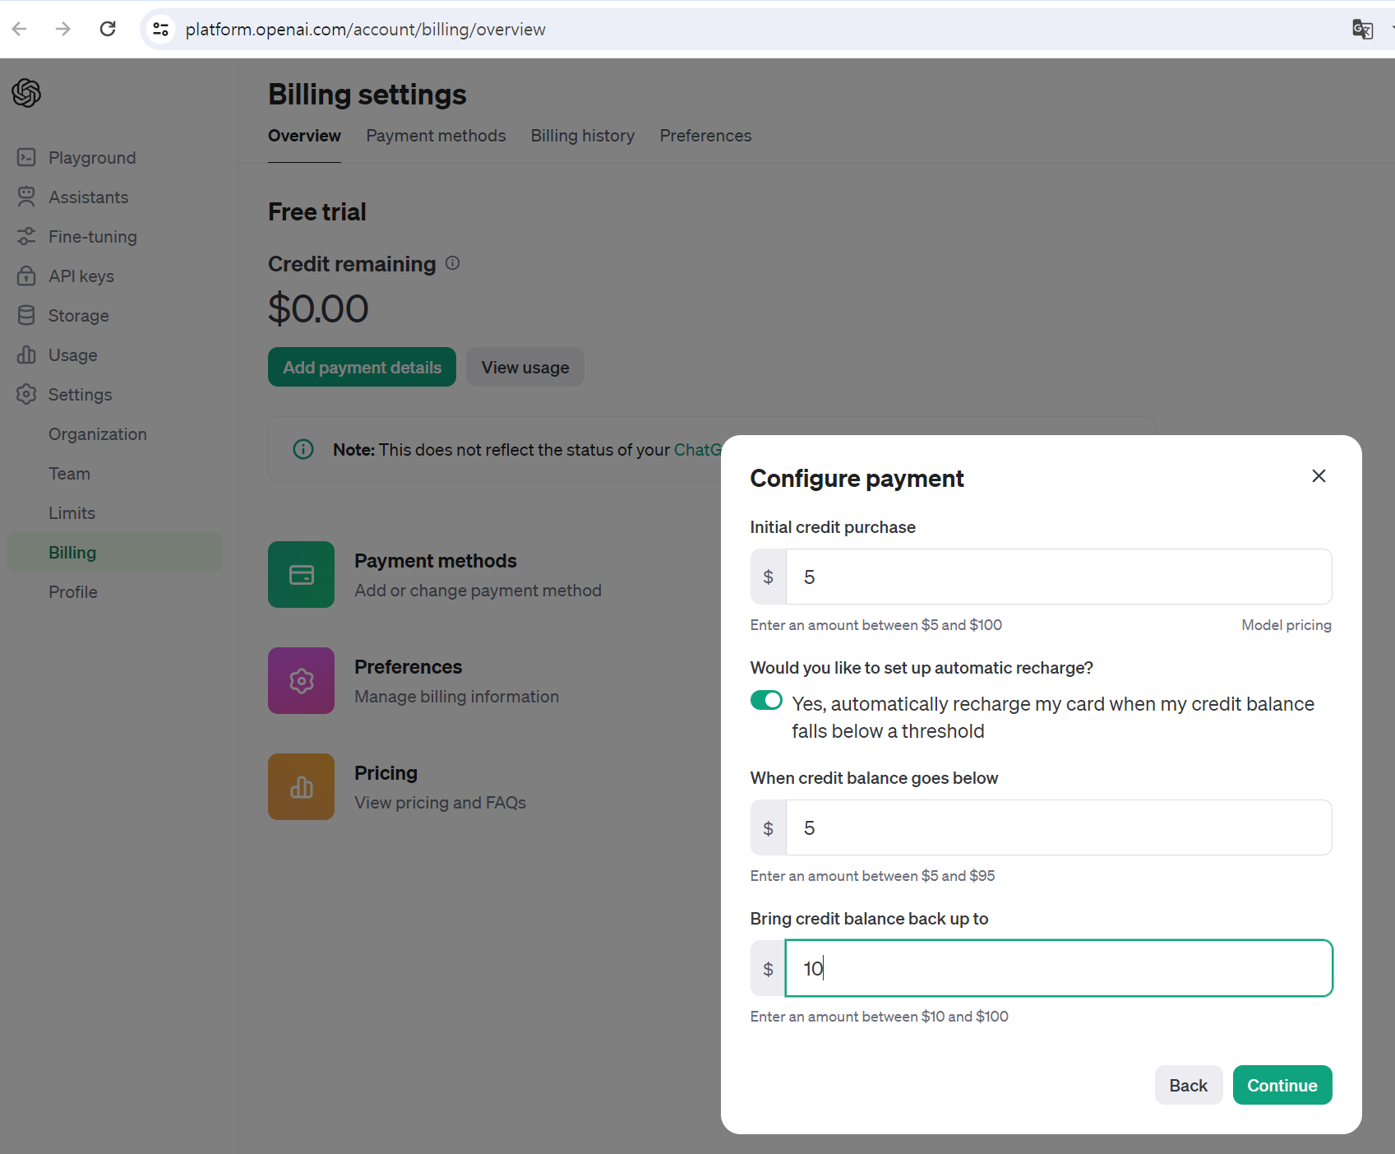Image resolution: width=1395 pixels, height=1154 pixels.
Task: Click the browser back arrow
Action: click(20, 29)
